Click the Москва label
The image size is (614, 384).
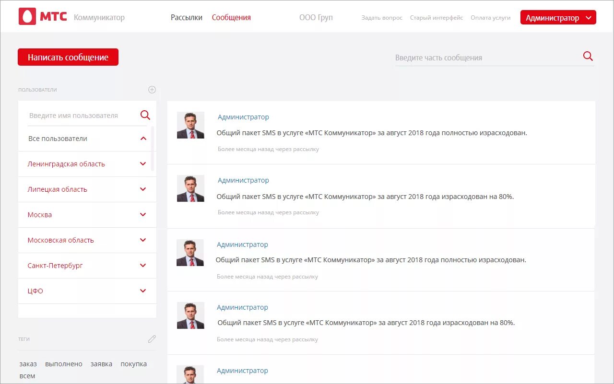pos(40,215)
